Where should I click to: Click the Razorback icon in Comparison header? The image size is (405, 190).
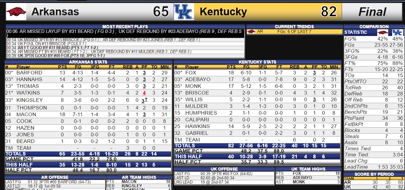(x=383, y=32)
